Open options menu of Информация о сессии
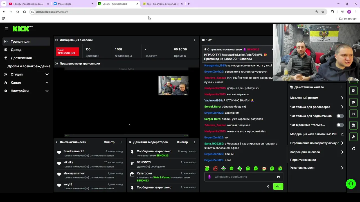 click(x=194, y=40)
